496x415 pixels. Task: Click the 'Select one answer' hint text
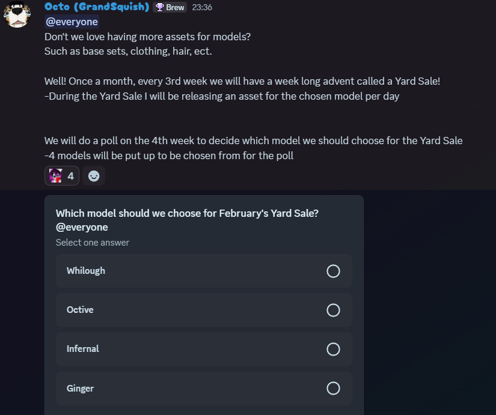tap(92, 243)
